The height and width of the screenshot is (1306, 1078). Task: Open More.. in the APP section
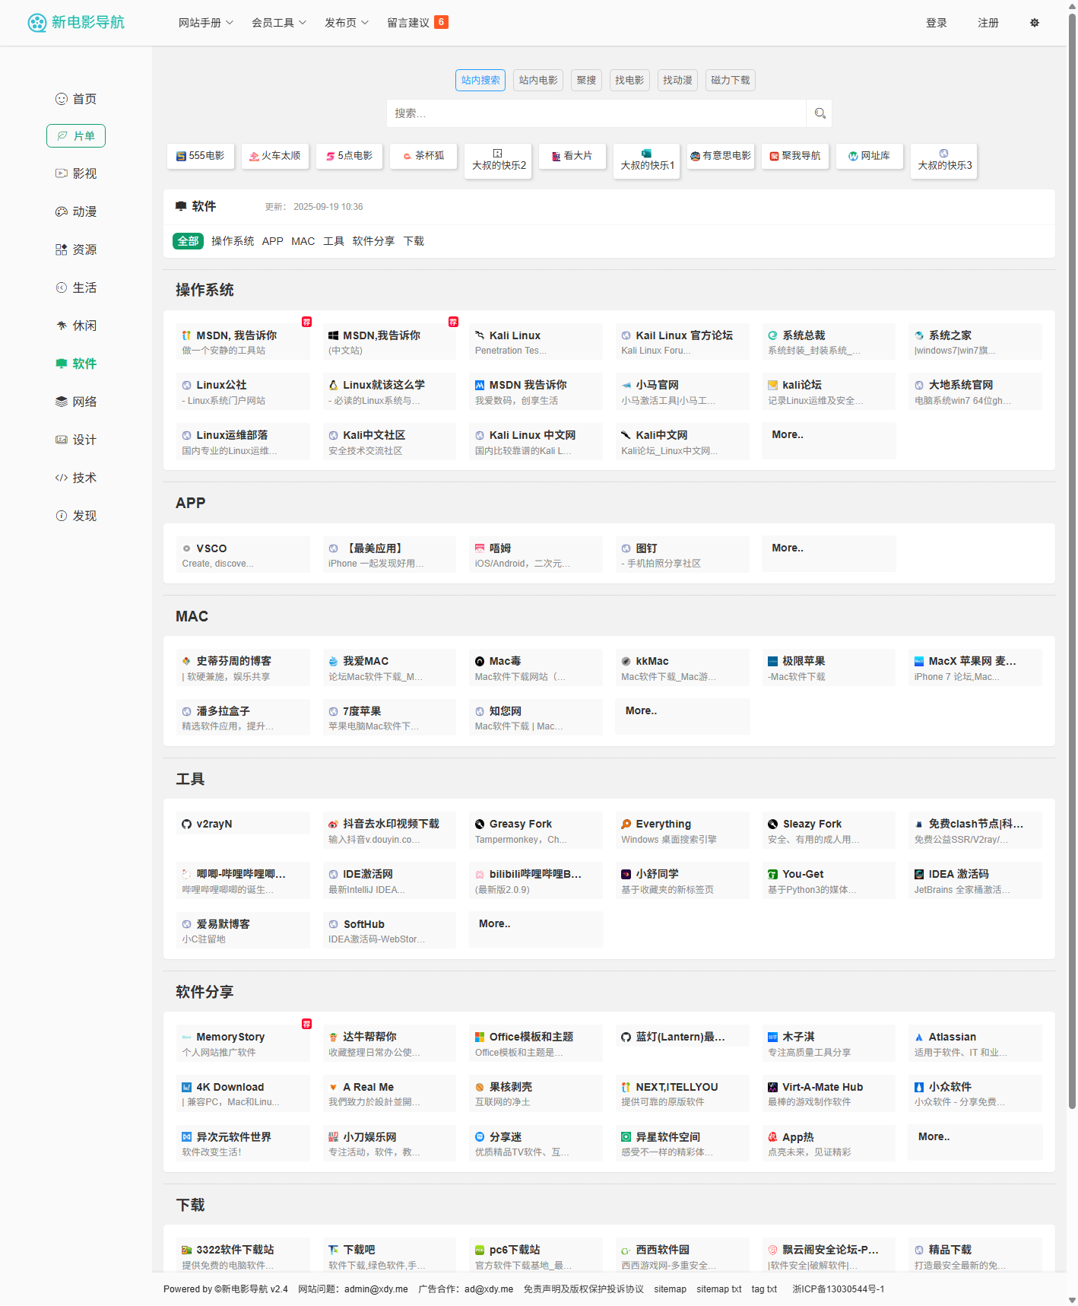tap(788, 548)
